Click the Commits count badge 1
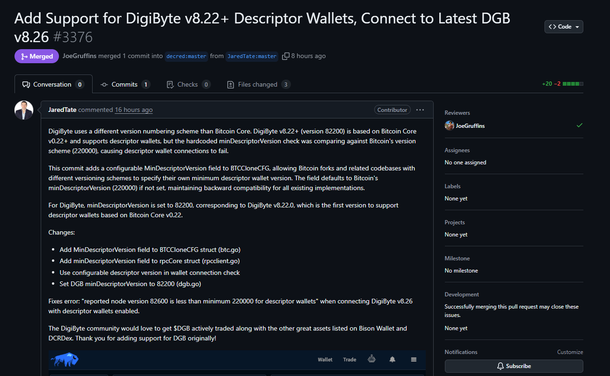The width and height of the screenshot is (610, 376). [146, 84]
